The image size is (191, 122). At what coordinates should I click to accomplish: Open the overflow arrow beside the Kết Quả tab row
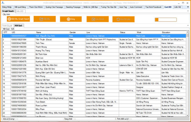[188, 25]
